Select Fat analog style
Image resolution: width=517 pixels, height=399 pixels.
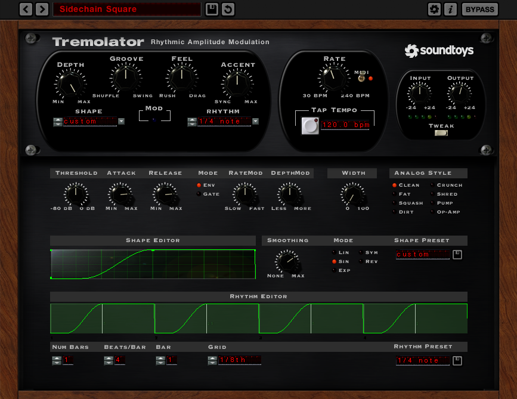[401, 194]
